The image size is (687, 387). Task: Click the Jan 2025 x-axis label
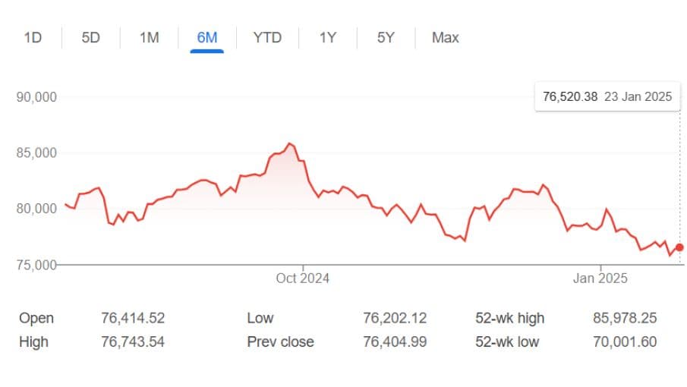[600, 278]
